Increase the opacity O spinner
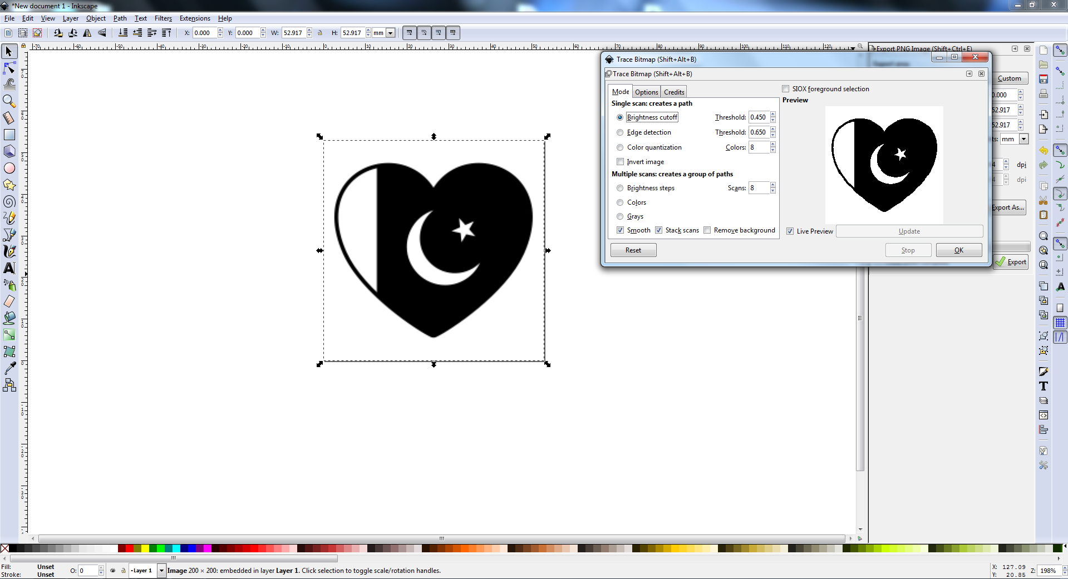Viewport: 1068px width, 579px height. (101, 568)
